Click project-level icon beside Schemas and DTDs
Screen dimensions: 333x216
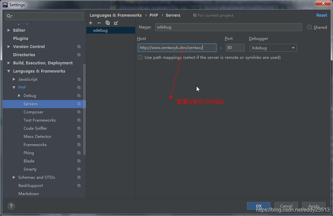coord(79,177)
